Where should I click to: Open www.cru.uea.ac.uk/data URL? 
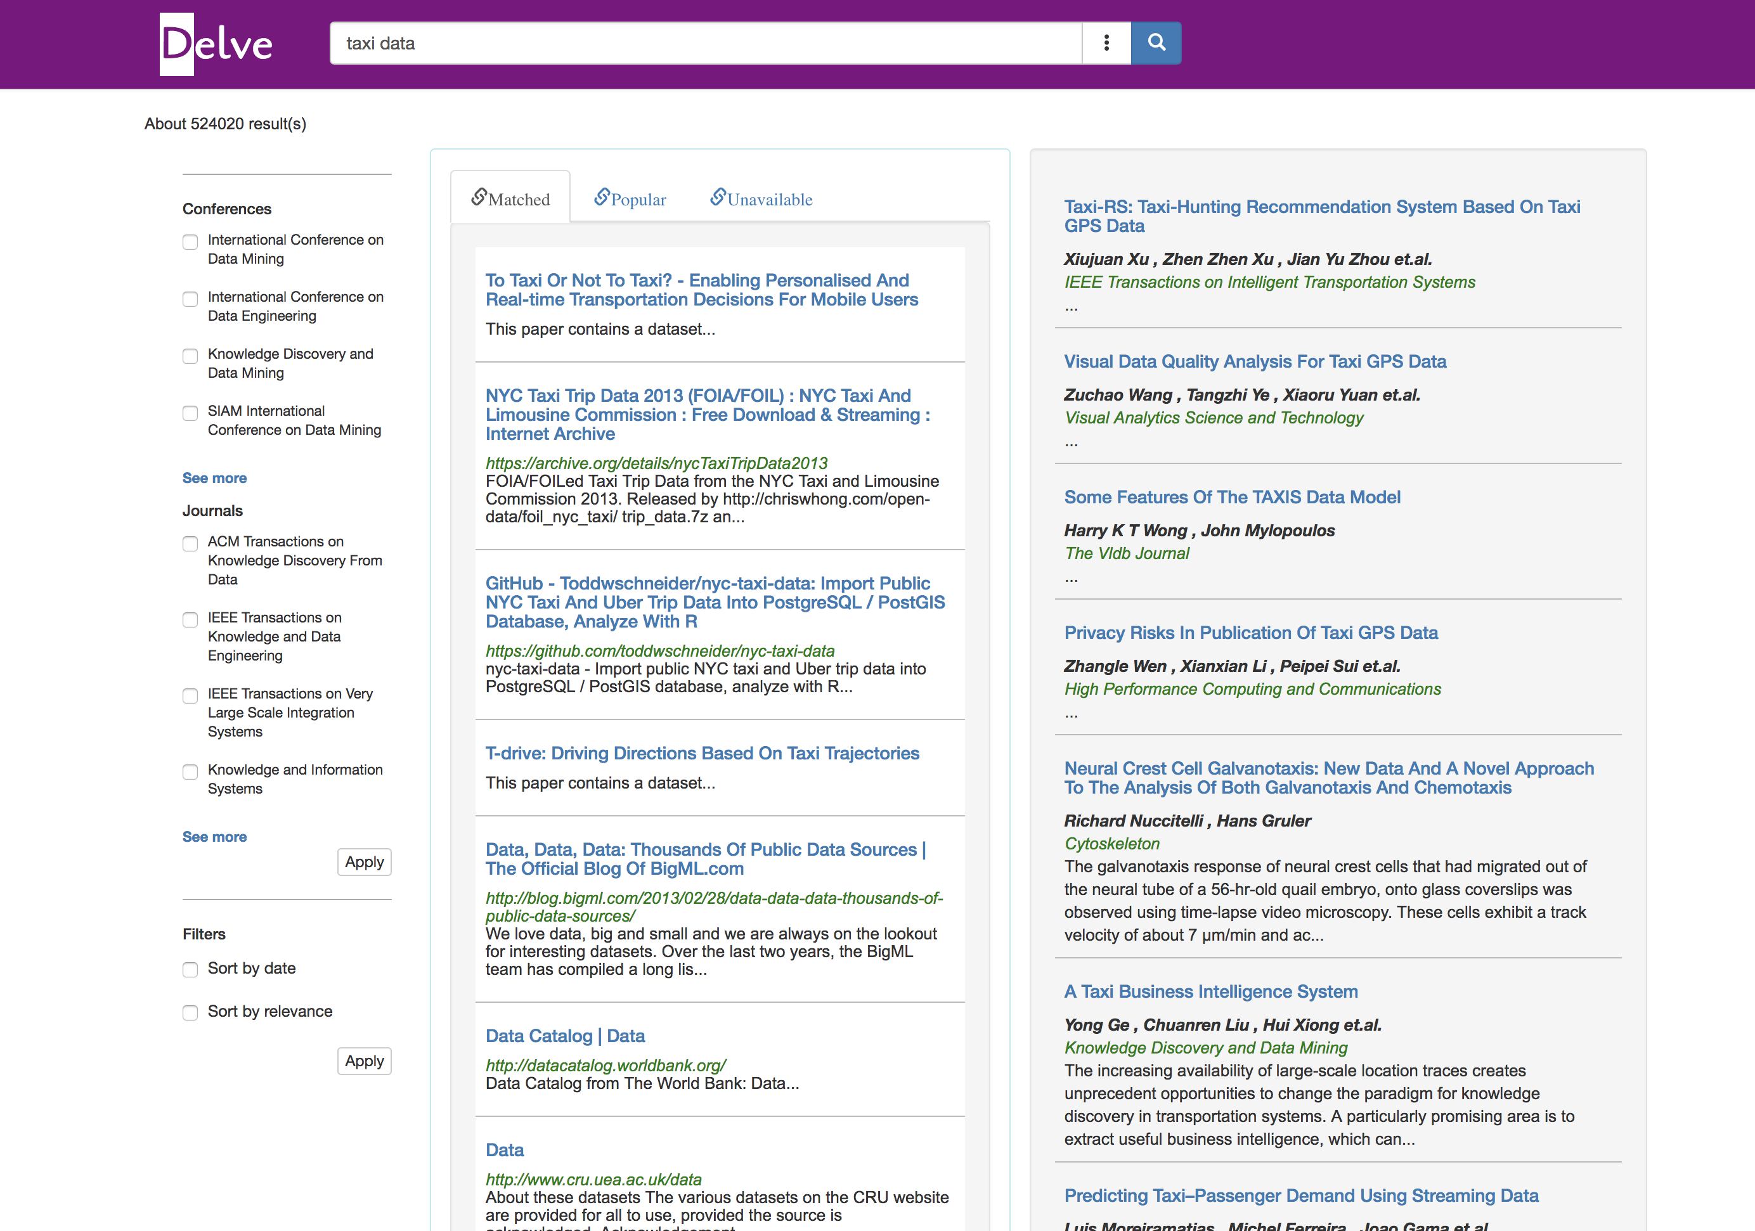tap(594, 1180)
